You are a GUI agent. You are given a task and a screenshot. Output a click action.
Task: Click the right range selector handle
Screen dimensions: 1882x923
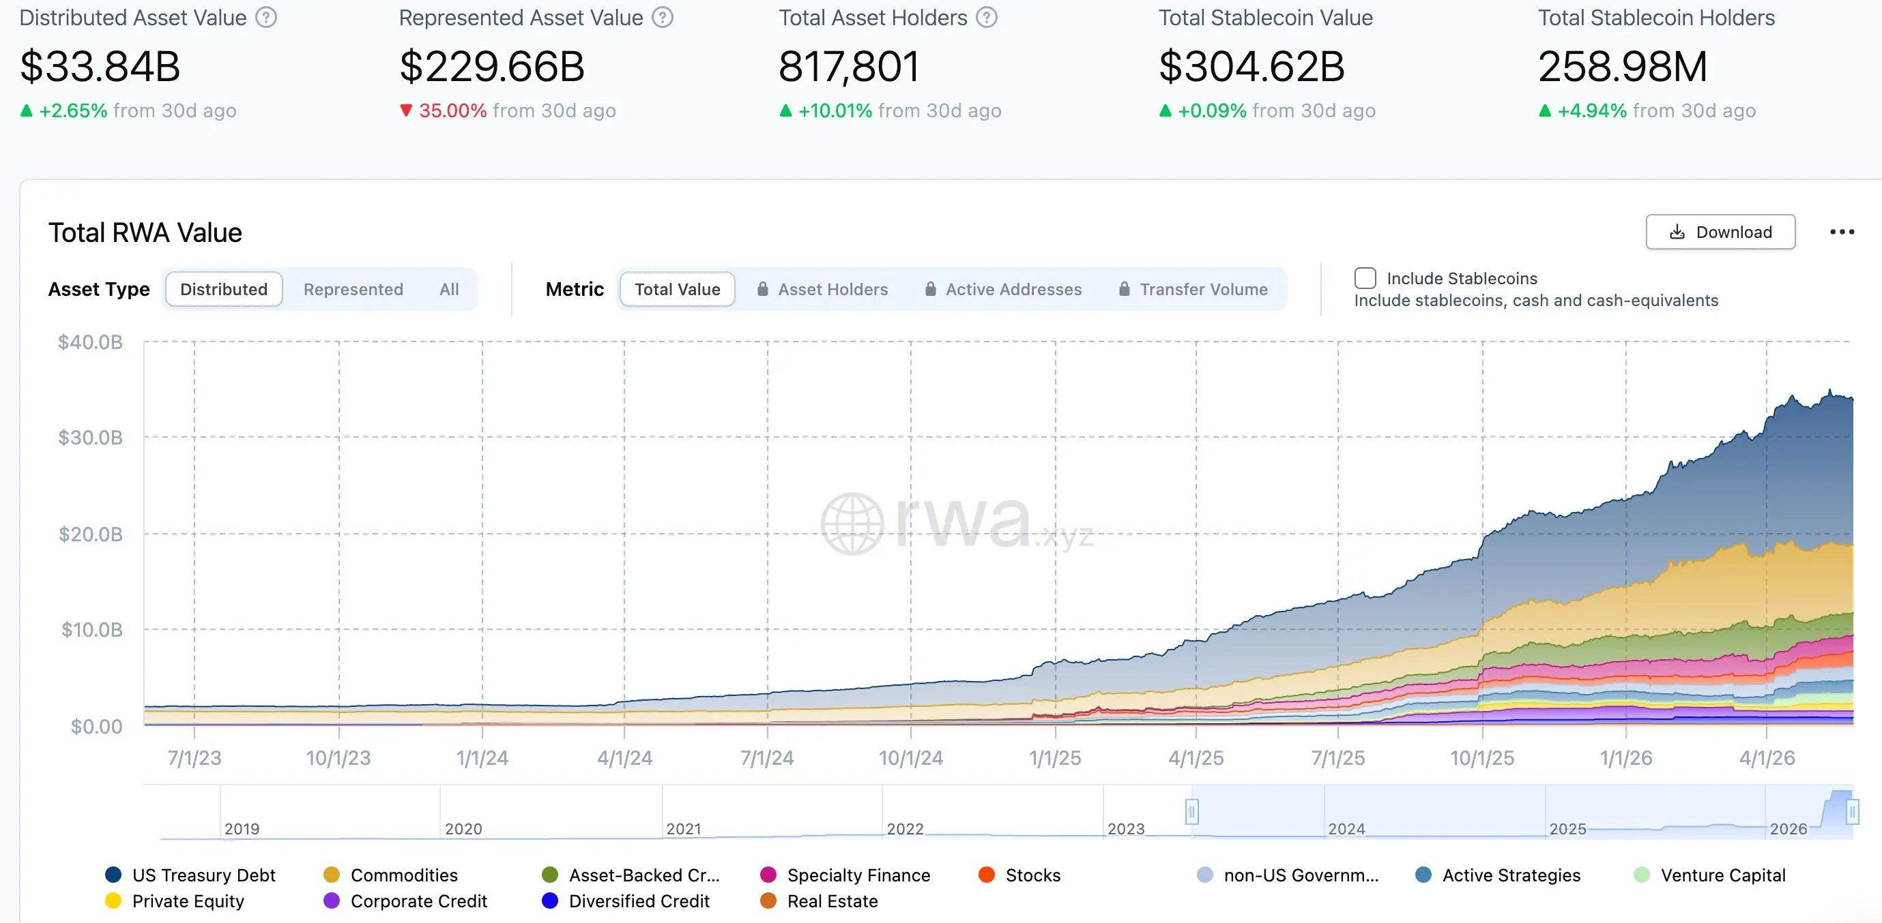[x=1852, y=811]
